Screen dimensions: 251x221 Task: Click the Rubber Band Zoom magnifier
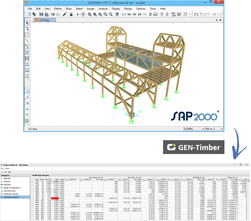90,14
